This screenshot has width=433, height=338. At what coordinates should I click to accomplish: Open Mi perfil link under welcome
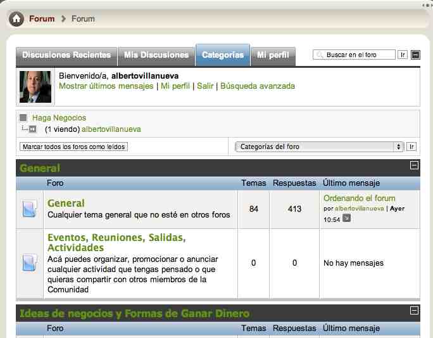tap(175, 86)
